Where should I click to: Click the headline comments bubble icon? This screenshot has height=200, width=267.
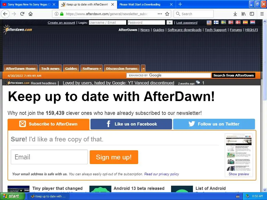[x=198, y=83]
